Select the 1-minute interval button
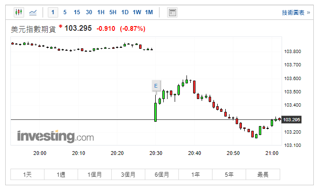The height and width of the screenshot is (190, 319). click(x=53, y=12)
